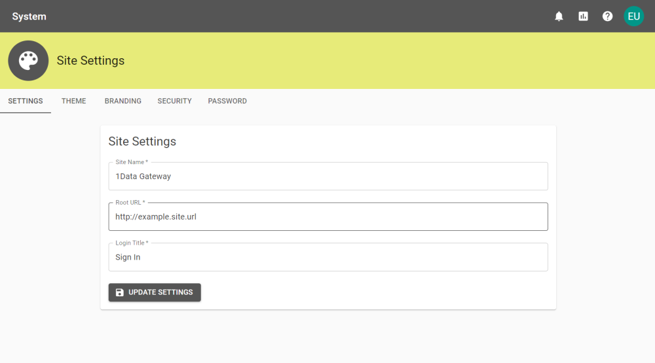Click the palette icon beside Site Settings
Viewport: 655px width, 363px height.
pos(28,60)
